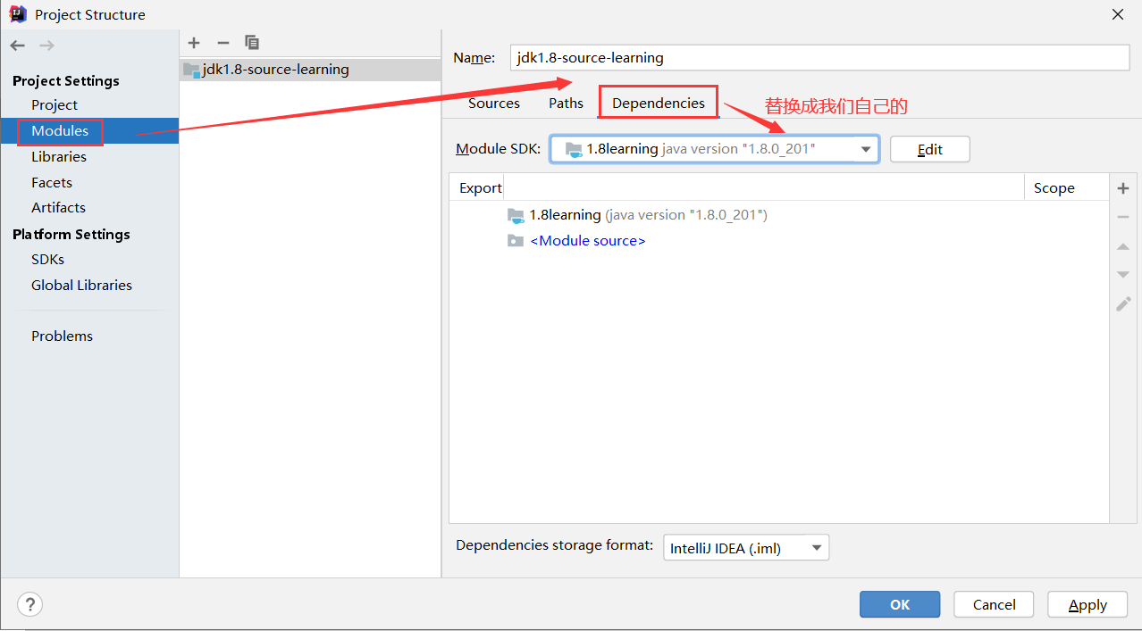Click the OK button
Screen dimensions: 1142x631
tap(900, 604)
